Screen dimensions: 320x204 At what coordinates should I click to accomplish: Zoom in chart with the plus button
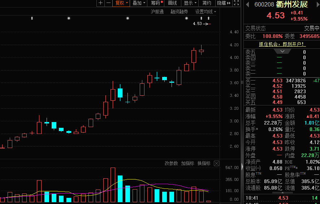click(x=100, y=3)
